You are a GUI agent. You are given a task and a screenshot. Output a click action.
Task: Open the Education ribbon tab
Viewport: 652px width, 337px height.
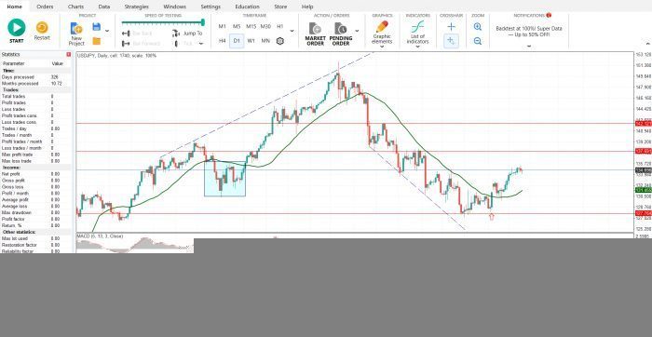(247, 7)
